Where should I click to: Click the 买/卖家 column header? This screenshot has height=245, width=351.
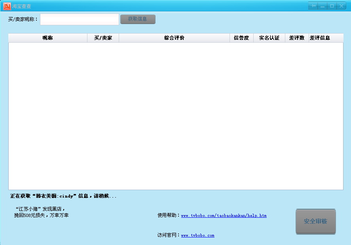point(103,38)
